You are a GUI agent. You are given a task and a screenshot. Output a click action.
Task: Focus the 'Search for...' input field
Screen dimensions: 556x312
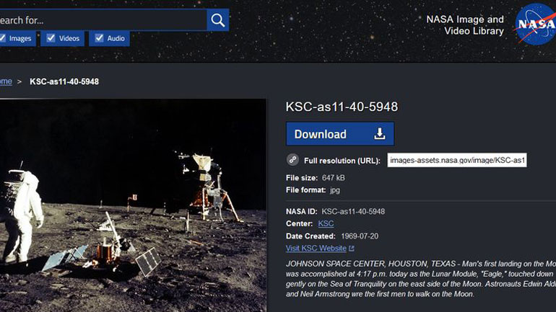(103, 20)
